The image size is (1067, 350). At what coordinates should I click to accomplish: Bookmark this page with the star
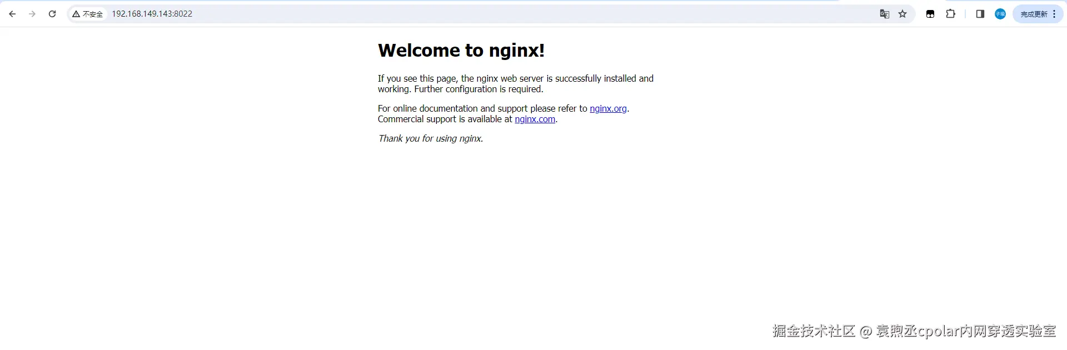903,14
